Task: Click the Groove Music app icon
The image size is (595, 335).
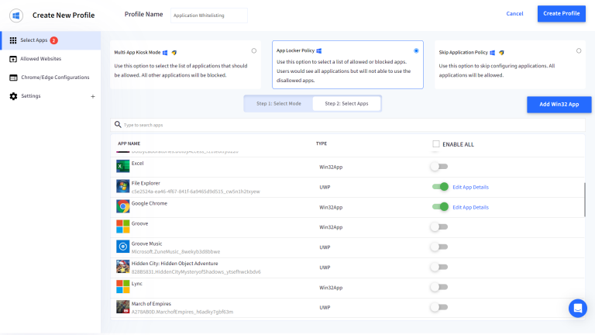Action: (122, 247)
